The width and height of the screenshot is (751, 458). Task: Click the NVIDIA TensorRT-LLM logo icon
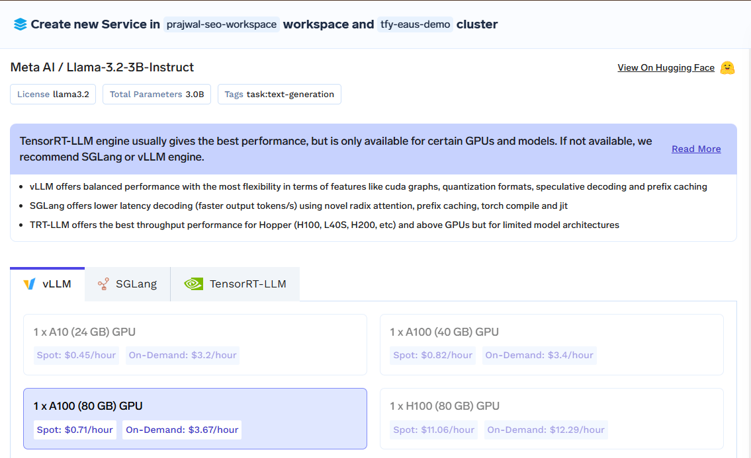[x=193, y=284]
